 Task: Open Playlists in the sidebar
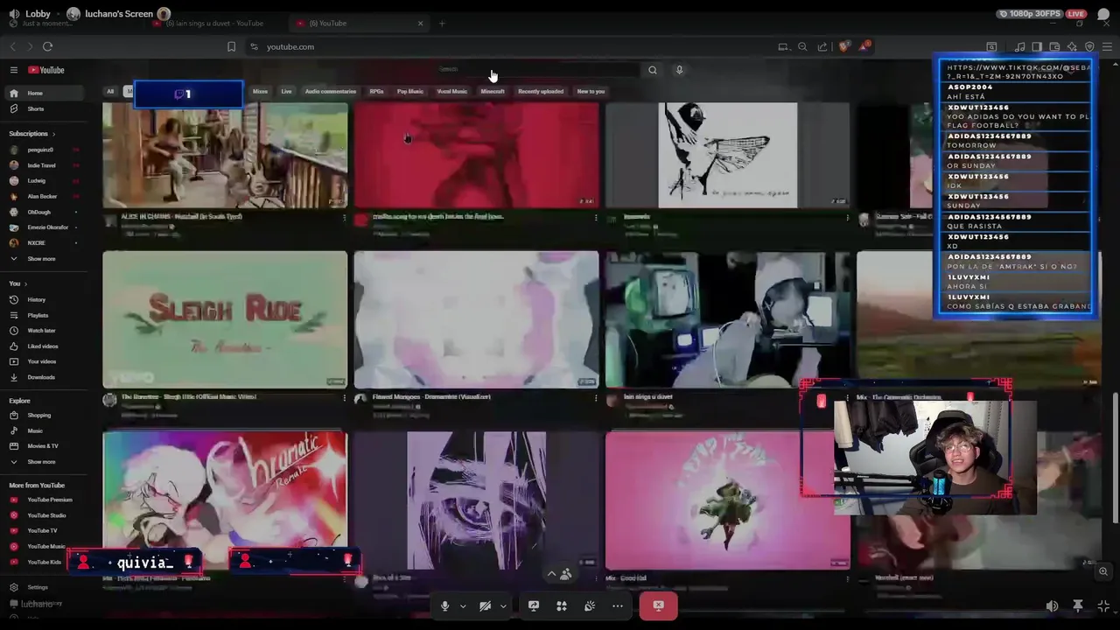coord(44,315)
